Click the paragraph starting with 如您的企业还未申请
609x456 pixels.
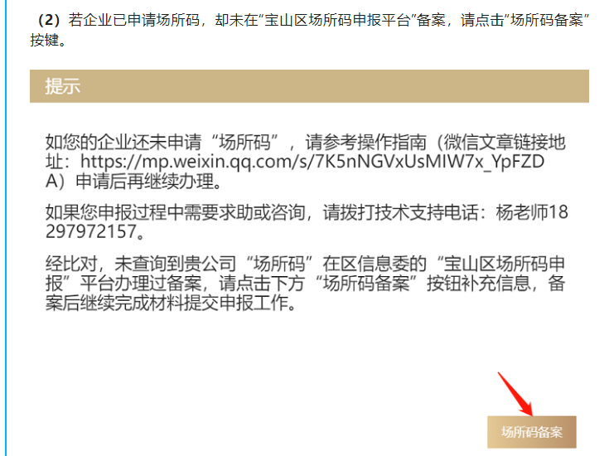tap(305, 162)
